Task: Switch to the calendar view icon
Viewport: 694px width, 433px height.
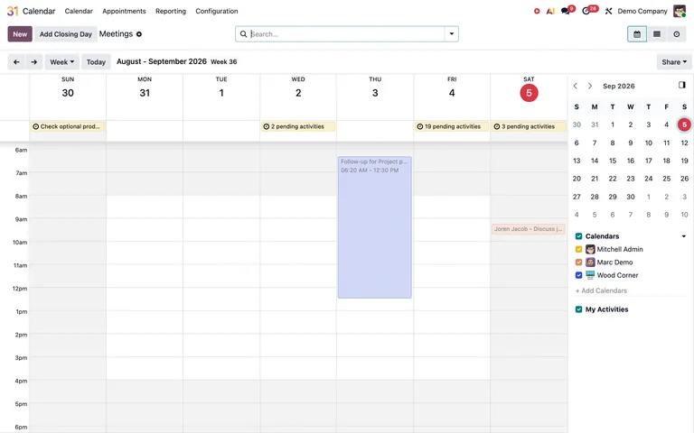Action: coord(637,34)
